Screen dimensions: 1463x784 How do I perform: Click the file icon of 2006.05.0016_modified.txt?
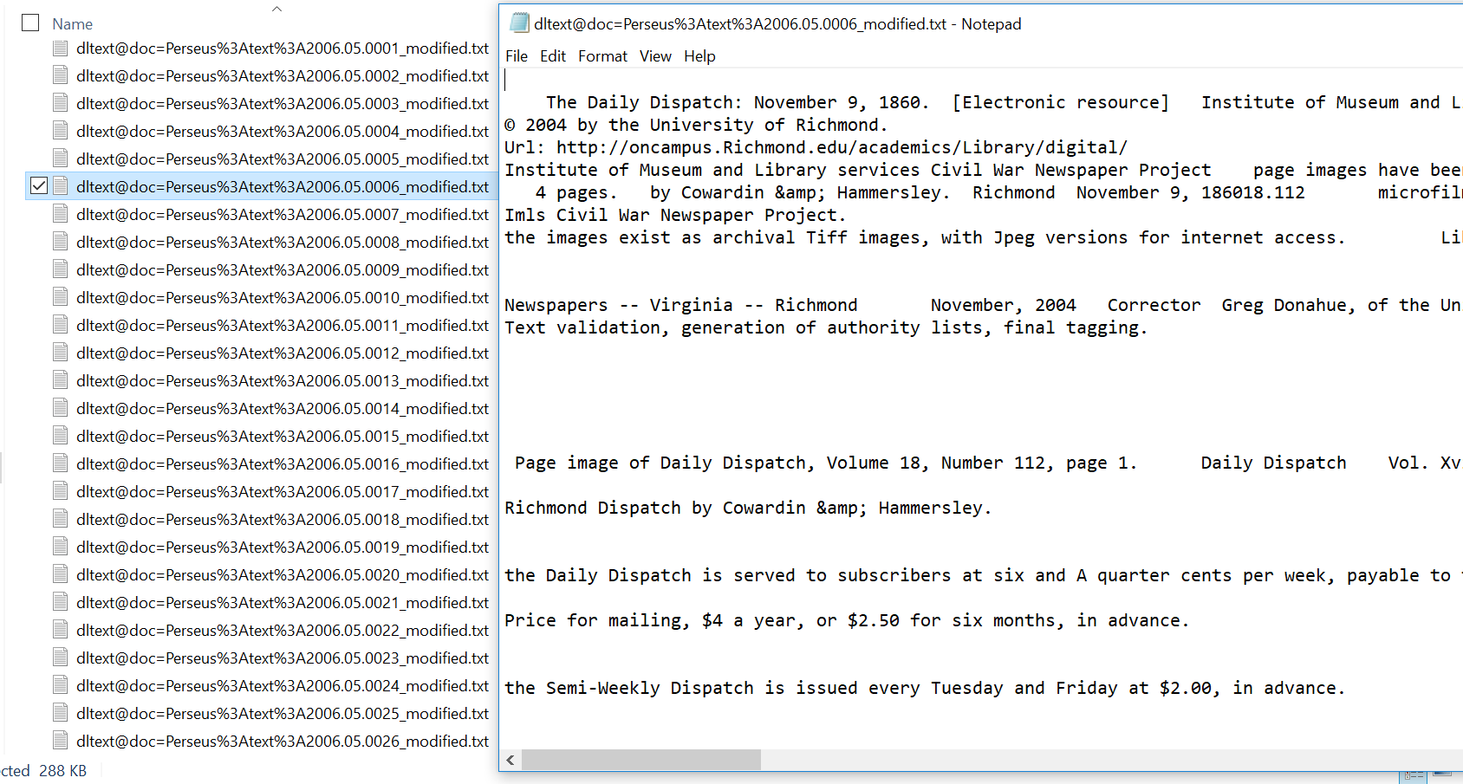pyautogui.click(x=60, y=463)
